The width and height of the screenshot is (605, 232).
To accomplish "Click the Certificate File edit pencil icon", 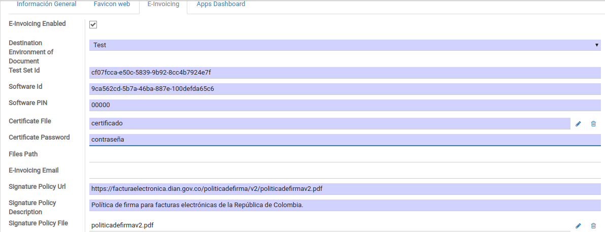I will tap(578, 123).
